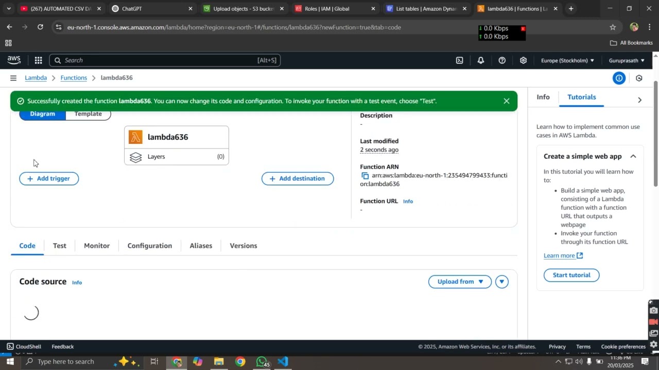Screen dimensions: 659x370
Task: Open the AWS home logo
Action: point(14,60)
